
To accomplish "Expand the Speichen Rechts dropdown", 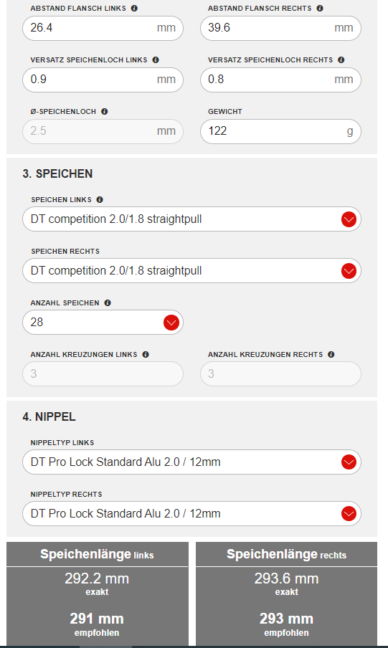I will [191, 271].
